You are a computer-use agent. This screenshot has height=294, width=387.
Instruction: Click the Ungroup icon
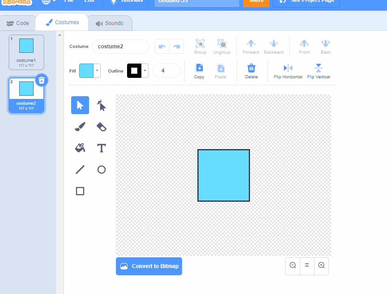coord(221,47)
